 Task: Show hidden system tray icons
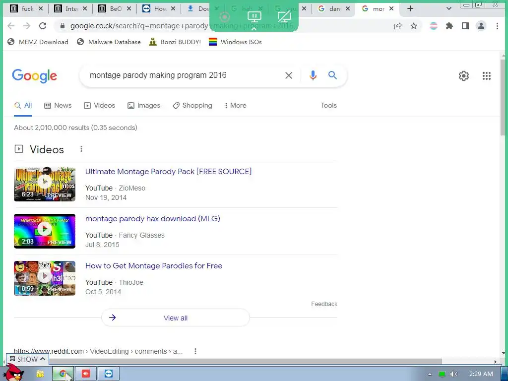tap(430, 374)
